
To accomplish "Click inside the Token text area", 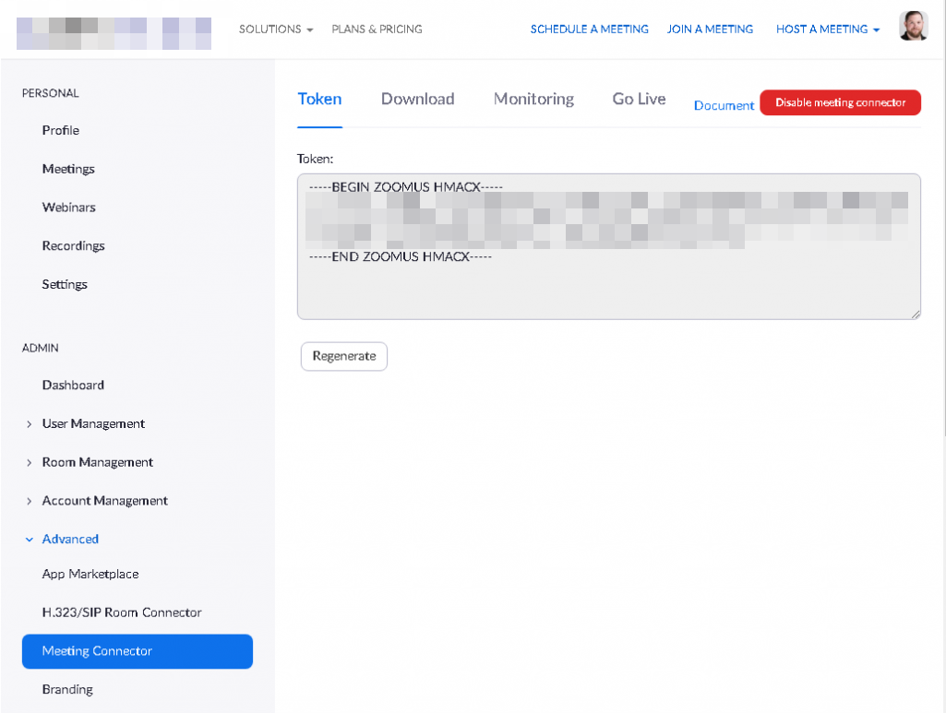I will pyautogui.click(x=609, y=246).
